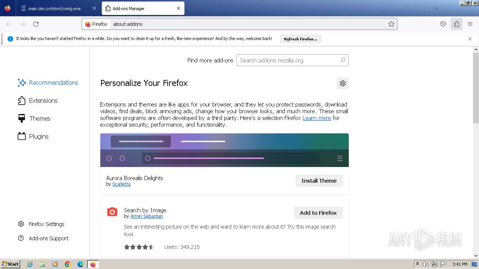The height and width of the screenshot is (269, 479).
Task: Click the Aurora Borealis Delights theme preview
Action: [225, 150]
